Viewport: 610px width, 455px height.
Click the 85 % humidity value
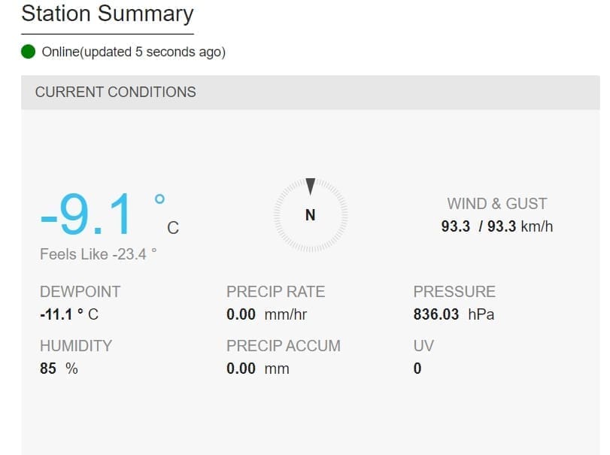click(59, 369)
